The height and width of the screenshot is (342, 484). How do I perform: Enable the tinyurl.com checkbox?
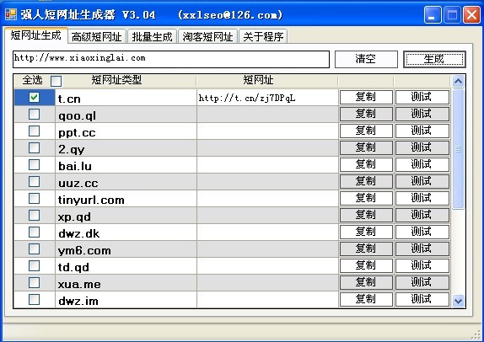pyautogui.click(x=34, y=198)
